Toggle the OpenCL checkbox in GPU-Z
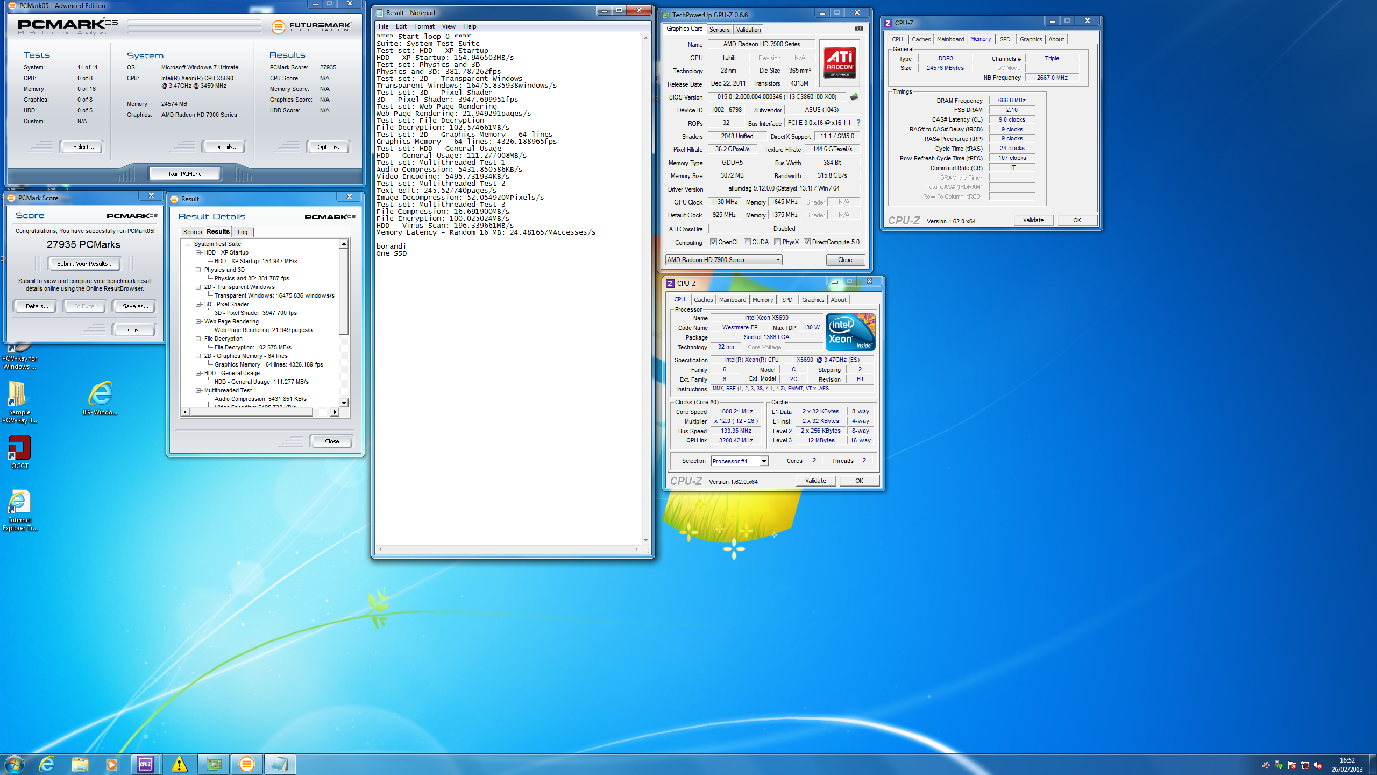This screenshot has height=775, width=1377. point(713,242)
